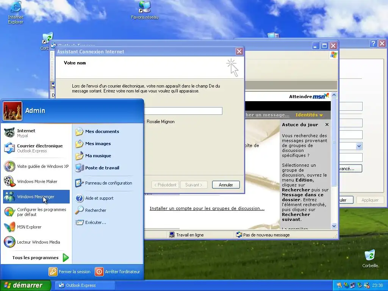Screen dimensions: 388x291
Task: Open combo box dropdown in rear dialog
Action: pos(359,146)
